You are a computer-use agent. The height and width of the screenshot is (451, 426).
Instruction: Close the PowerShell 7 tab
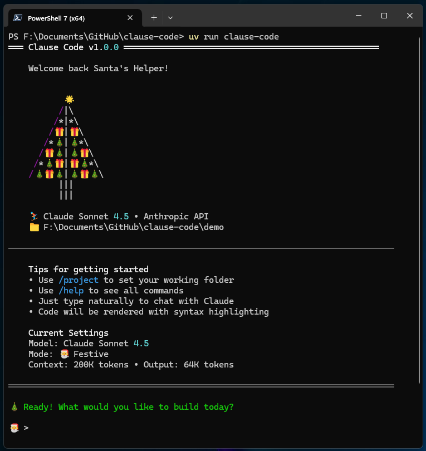(130, 18)
